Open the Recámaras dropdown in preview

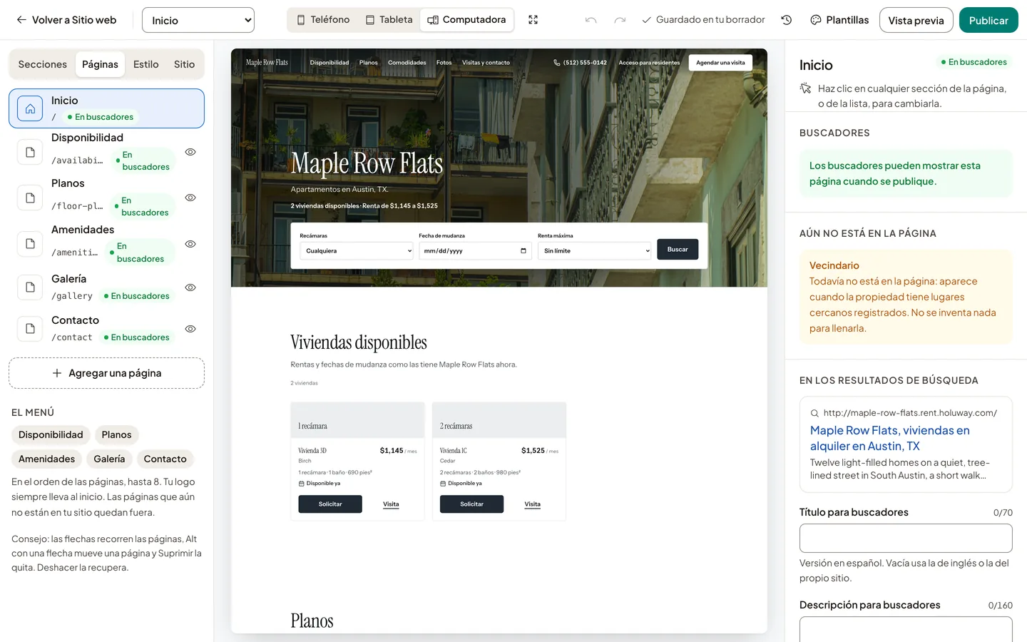coord(357,251)
